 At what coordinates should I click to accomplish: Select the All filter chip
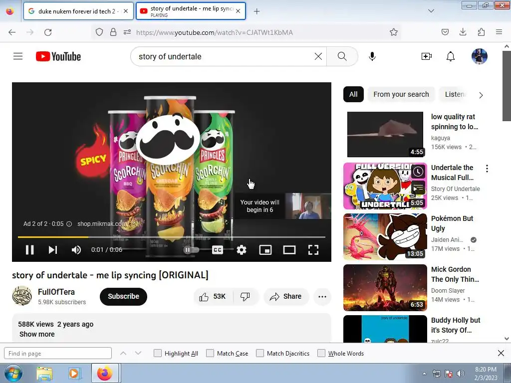point(353,94)
